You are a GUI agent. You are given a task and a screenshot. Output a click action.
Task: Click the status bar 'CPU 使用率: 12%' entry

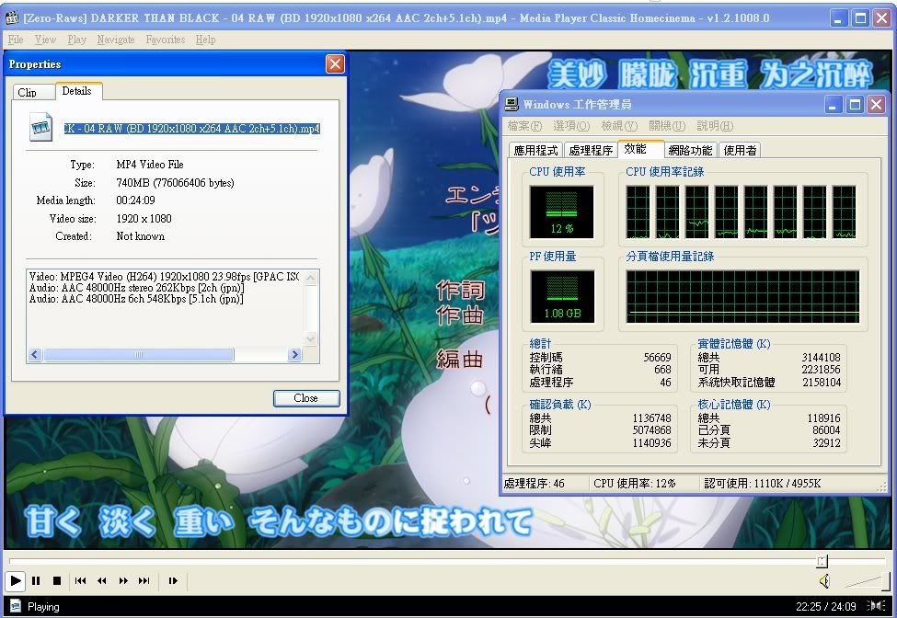tap(634, 484)
